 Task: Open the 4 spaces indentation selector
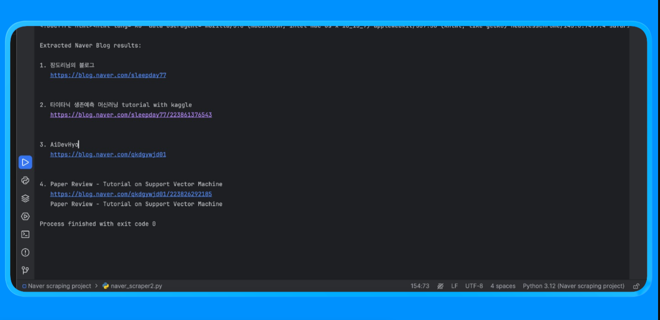503,286
